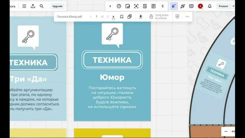Open the notes panel icon
The width and height of the screenshot is (245, 138).
tap(154, 6)
